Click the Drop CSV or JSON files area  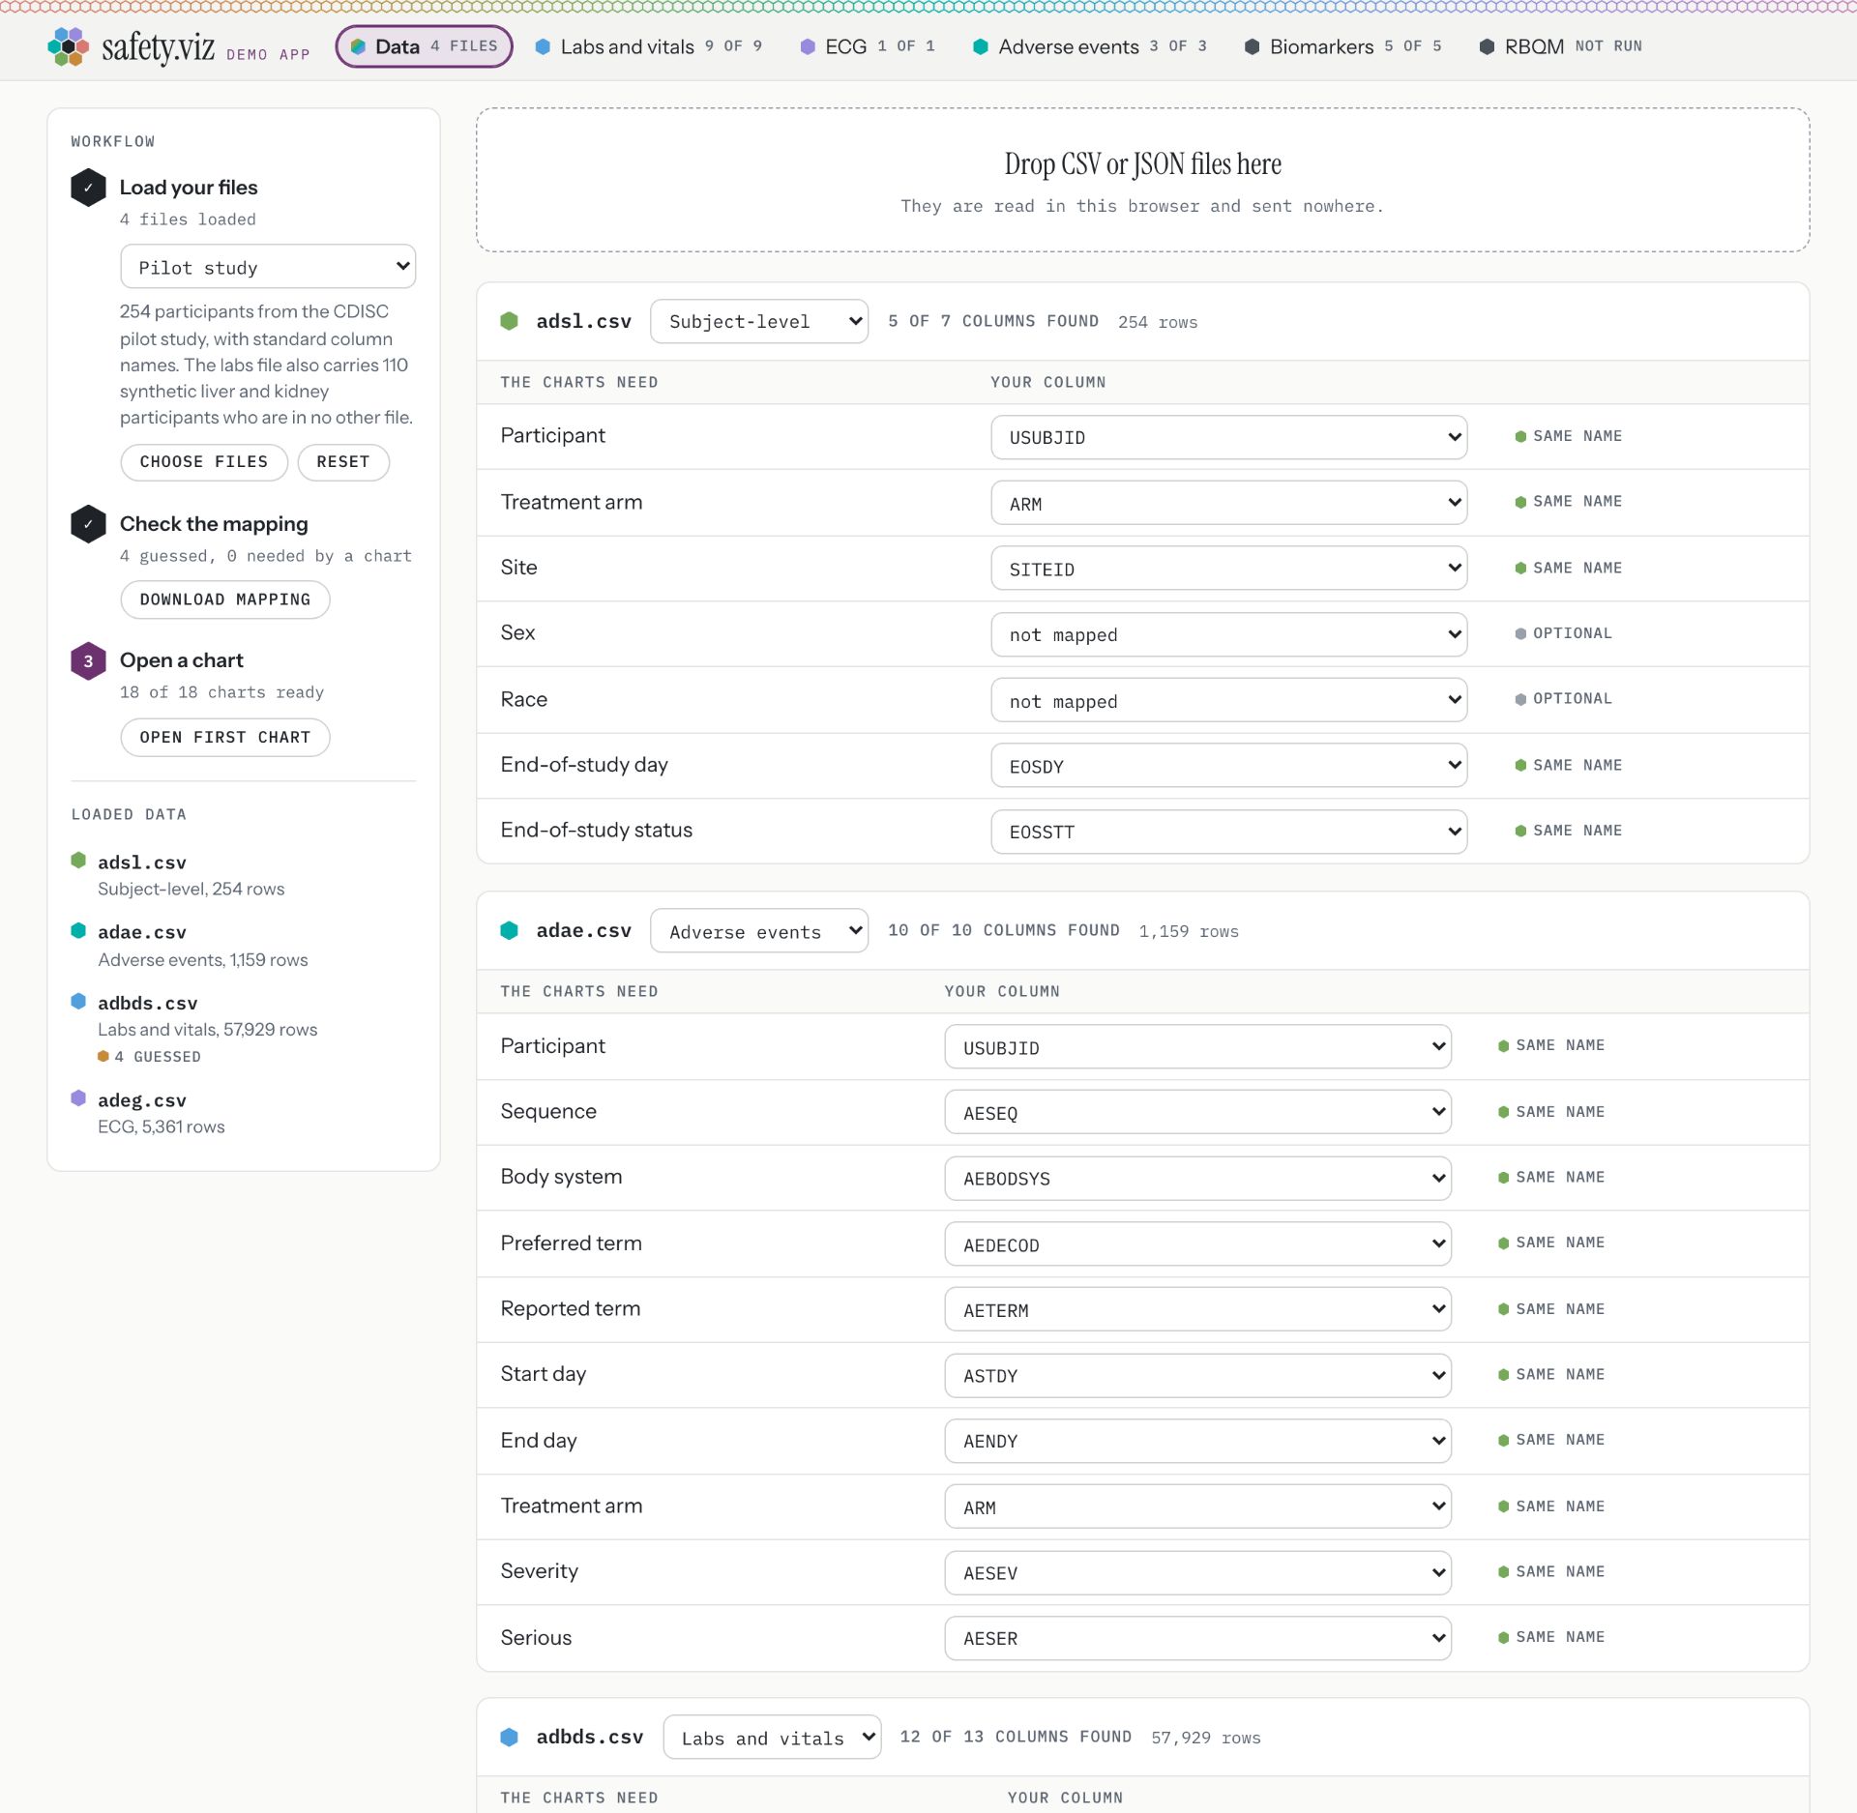pos(1142,180)
